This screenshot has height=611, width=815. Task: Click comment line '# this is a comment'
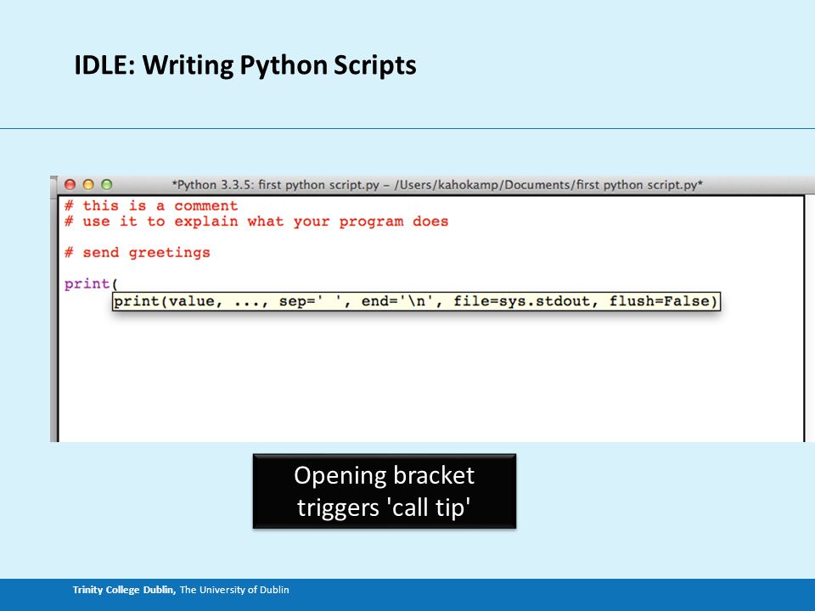[151, 205]
